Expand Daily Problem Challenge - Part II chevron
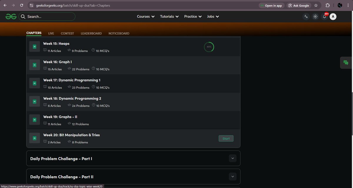The image size is (353, 188). click(232, 177)
